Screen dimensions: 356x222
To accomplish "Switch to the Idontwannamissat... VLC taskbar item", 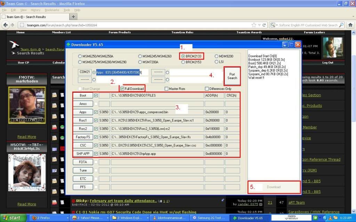I will click(170, 218).
